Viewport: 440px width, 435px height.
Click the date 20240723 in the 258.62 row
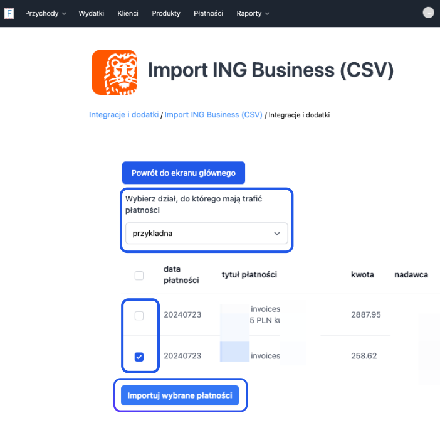click(182, 356)
